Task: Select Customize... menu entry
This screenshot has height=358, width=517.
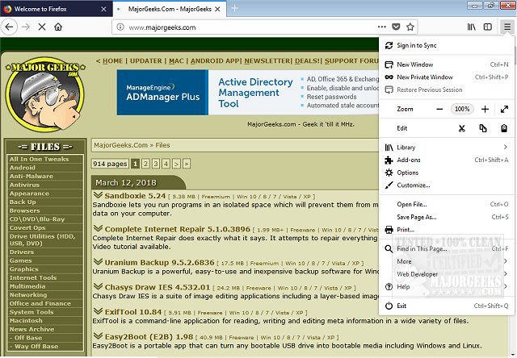Action: 447,185
